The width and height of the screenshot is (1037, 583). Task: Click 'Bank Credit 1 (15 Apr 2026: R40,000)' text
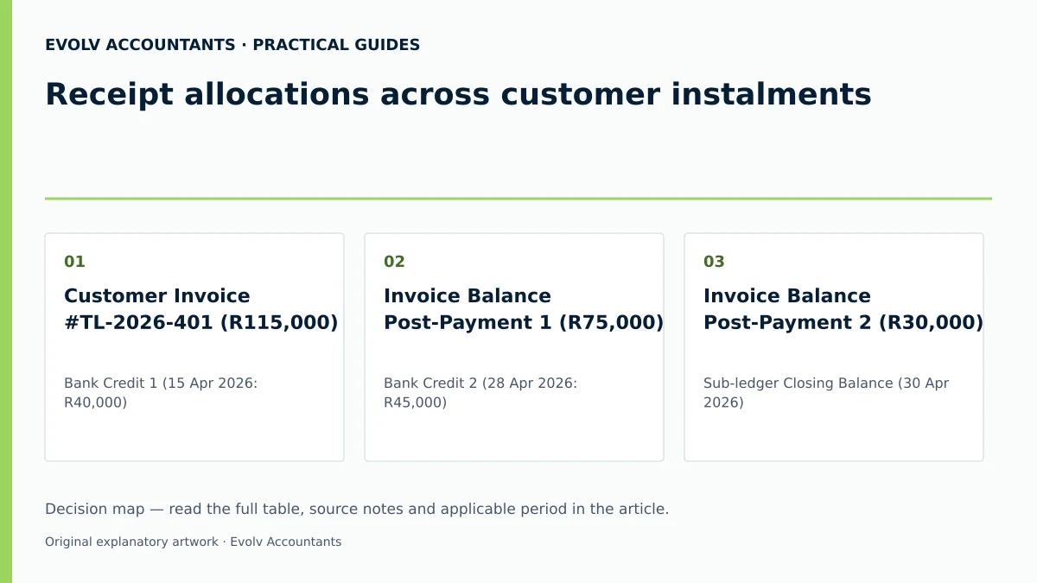coord(161,393)
